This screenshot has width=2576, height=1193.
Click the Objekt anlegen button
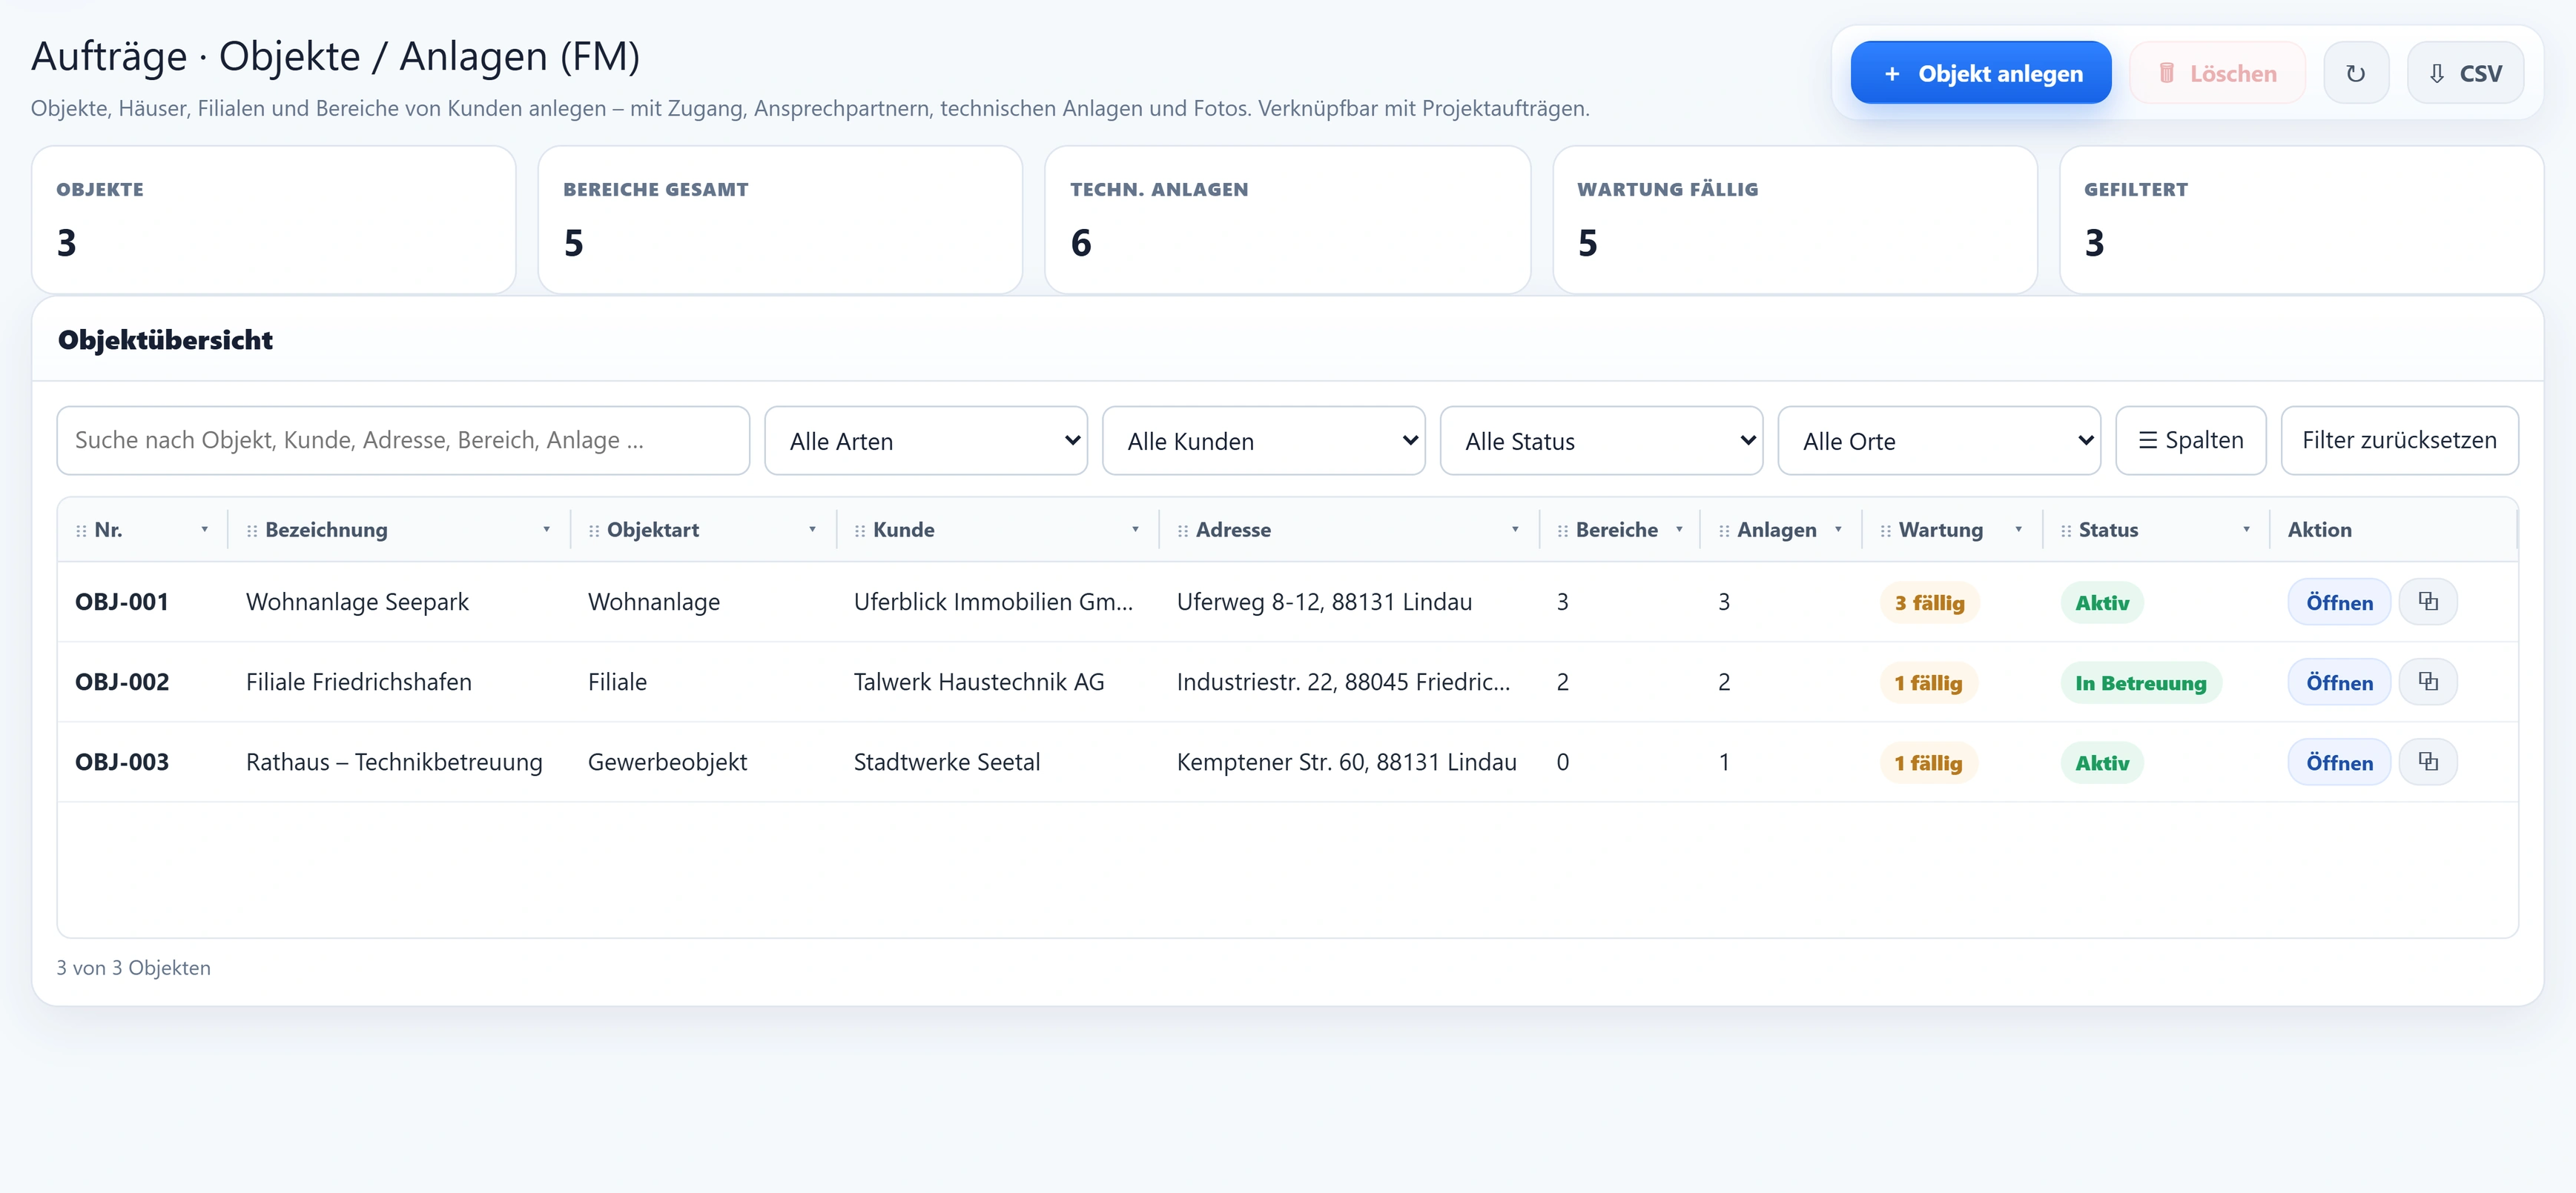1981,73
